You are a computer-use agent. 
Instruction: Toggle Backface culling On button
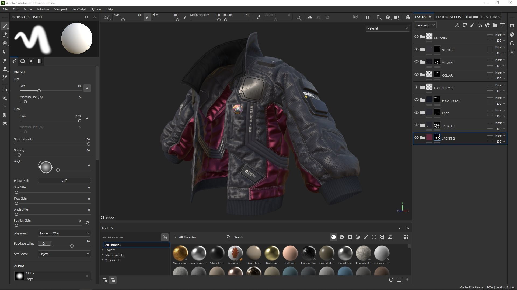coord(44,244)
